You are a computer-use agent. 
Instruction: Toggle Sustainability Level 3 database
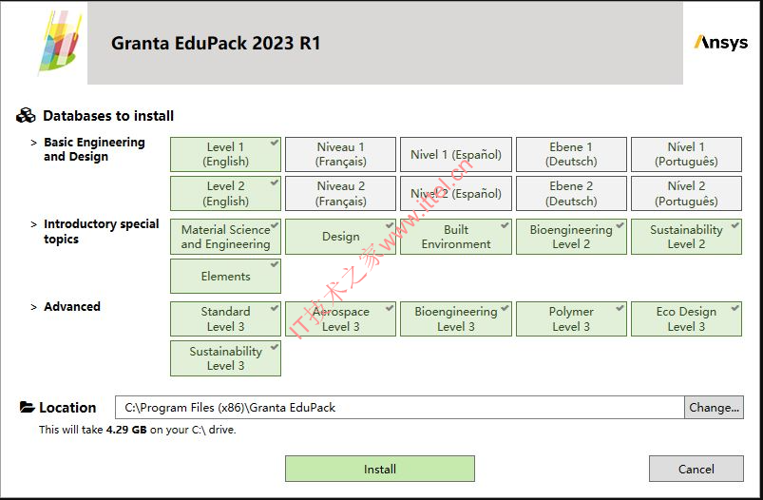point(225,358)
